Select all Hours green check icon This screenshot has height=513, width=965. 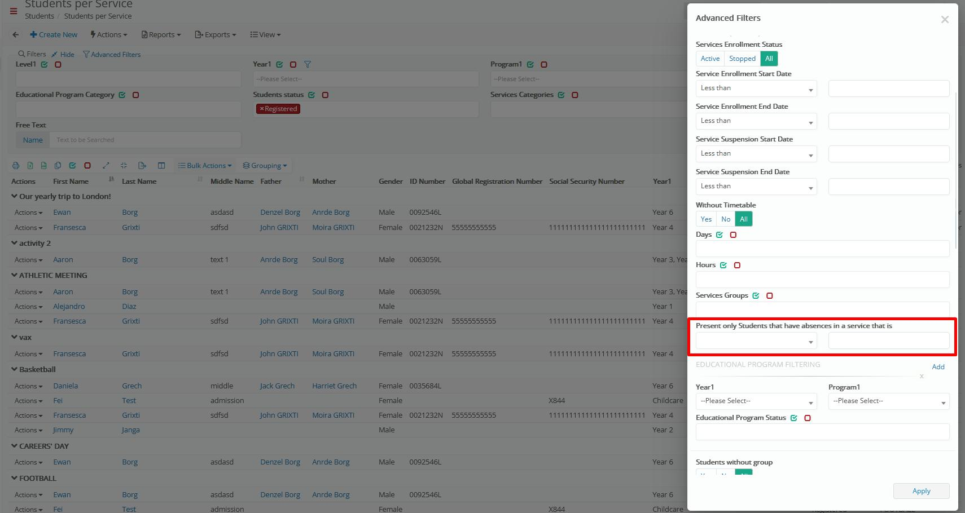coord(723,265)
